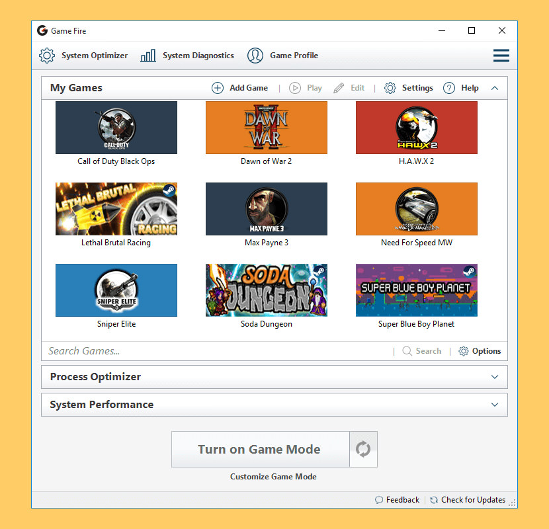The height and width of the screenshot is (529, 549).
Task: Click the Feedback speech bubble icon
Action: click(379, 500)
